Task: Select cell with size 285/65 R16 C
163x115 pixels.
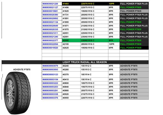Action: [x=94, y=44]
